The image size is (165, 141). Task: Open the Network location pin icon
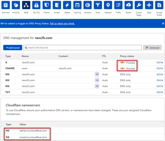(x=108, y=5)
